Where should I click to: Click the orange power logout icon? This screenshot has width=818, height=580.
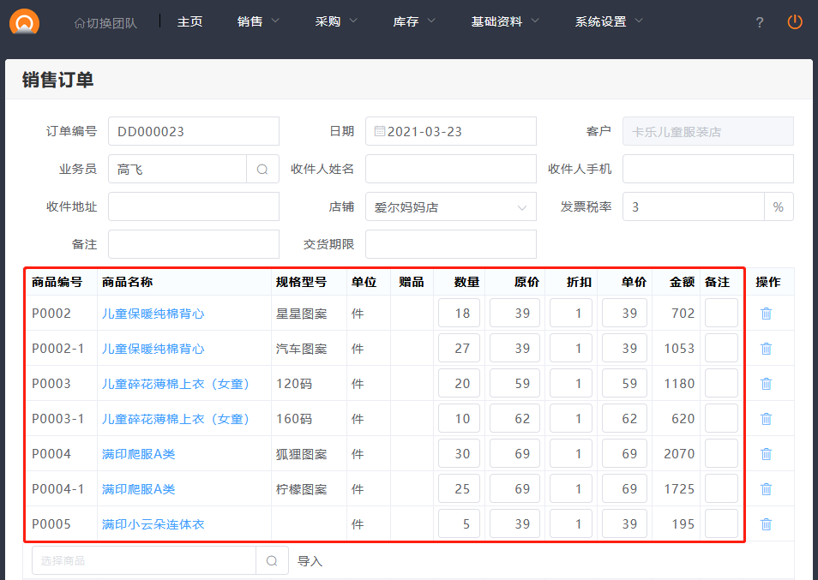(x=795, y=22)
